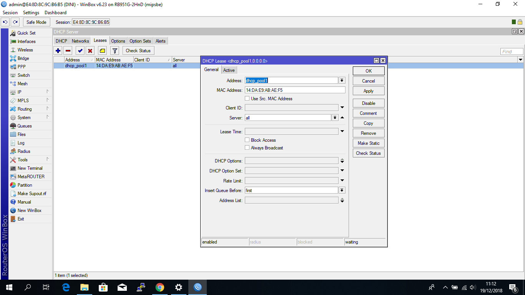Image resolution: width=525 pixels, height=295 pixels.
Task: Open Manual in sidebar
Action: pyautogui.click(x=30, y=202)
